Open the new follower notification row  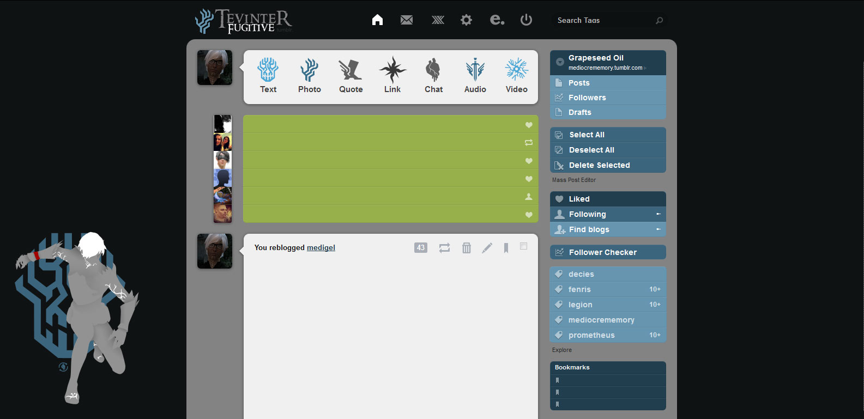[x=390, y=196]
